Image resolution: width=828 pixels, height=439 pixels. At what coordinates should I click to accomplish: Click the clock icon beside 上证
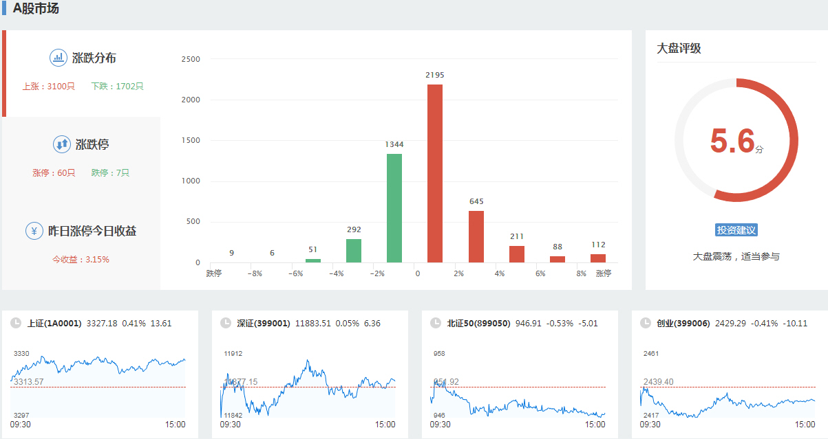pyautogui.click(x=16, y=323)
